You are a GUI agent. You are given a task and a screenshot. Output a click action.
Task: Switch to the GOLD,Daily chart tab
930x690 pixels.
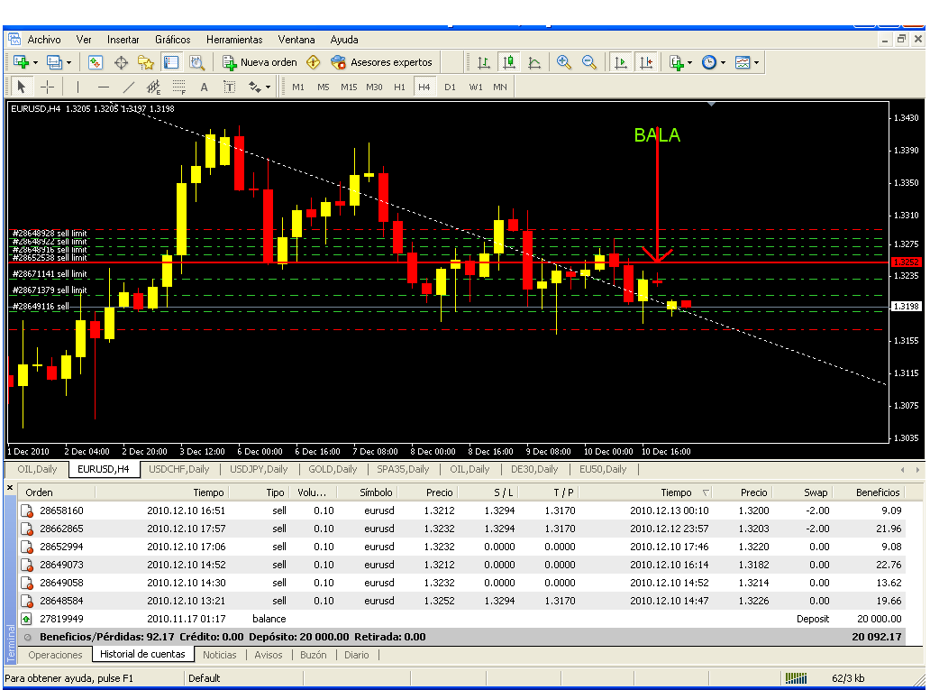(x=333, y=469)
